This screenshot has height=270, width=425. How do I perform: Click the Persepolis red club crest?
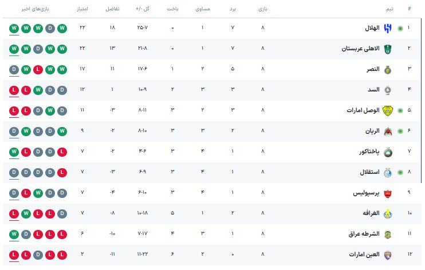pyautogui.click(x=387, y=193)
